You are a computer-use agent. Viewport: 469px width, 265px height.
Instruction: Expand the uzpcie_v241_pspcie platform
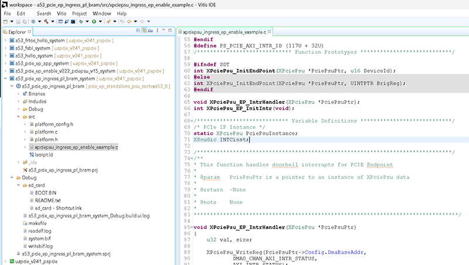tap(5, 261)
